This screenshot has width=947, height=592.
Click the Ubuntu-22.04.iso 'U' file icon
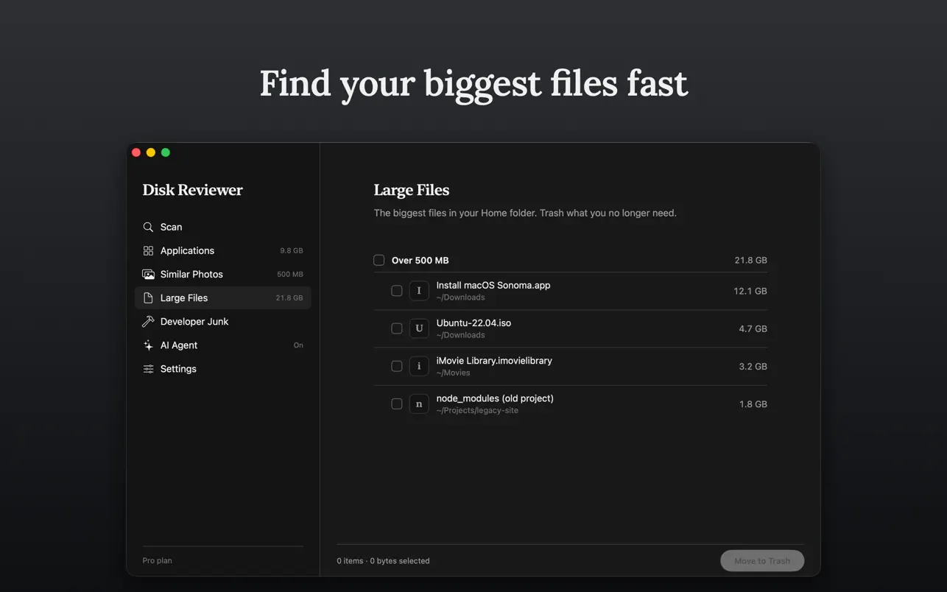pos(419,328)
